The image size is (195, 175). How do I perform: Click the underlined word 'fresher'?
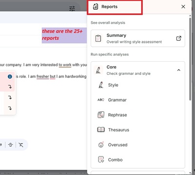coord(43,76)
